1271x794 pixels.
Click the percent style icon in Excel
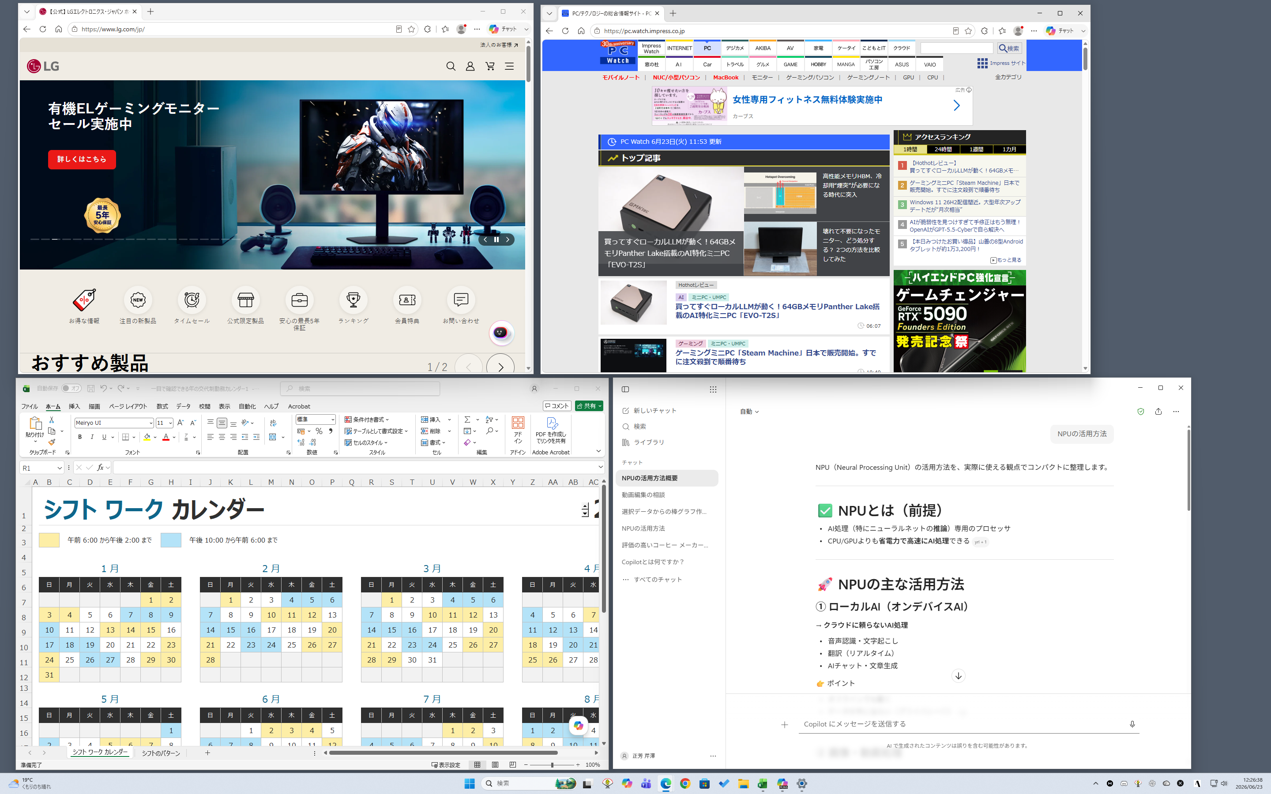coord(319,431)
